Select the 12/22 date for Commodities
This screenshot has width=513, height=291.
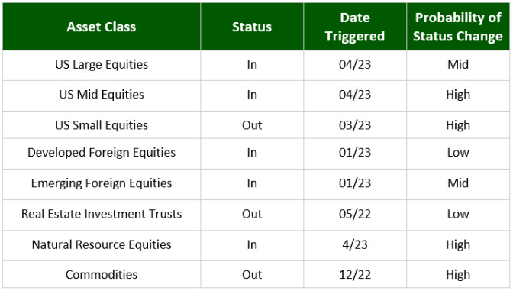coord(355,275)
